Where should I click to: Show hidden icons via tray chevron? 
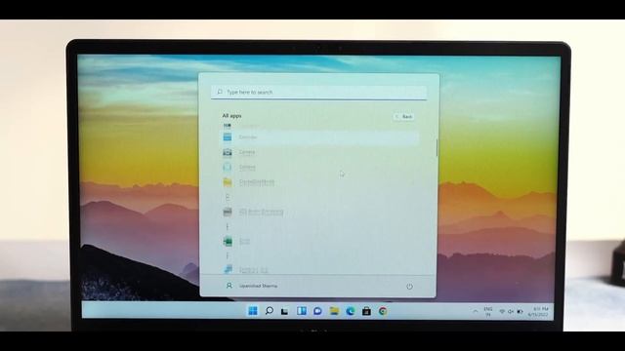tap(476, 312)
